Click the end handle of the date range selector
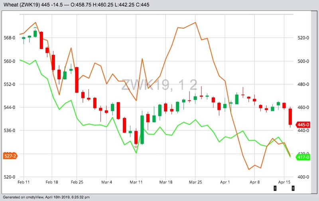319x201 pixels. [x=293, y=188]
